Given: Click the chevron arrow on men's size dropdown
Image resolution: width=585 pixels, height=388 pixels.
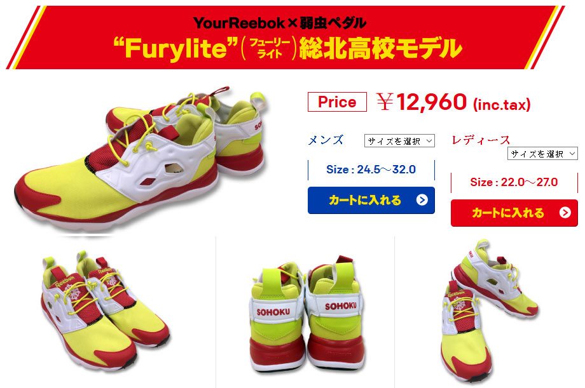Looking at the screenshot, I should tap(429, 141).
